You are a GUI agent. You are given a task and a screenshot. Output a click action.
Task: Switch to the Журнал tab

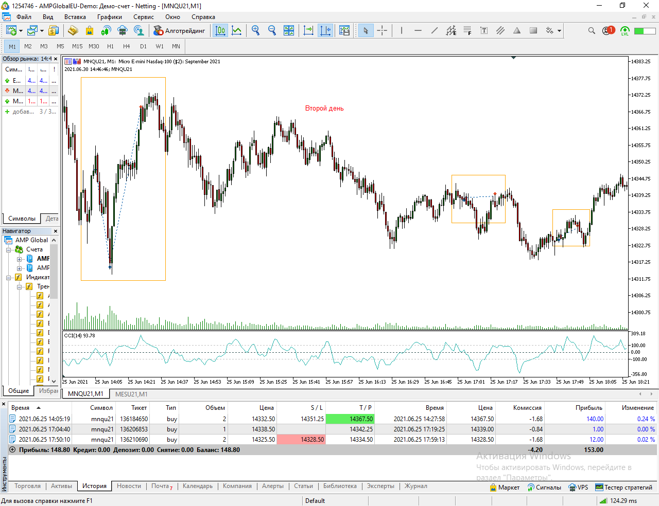tap(415, 486)
